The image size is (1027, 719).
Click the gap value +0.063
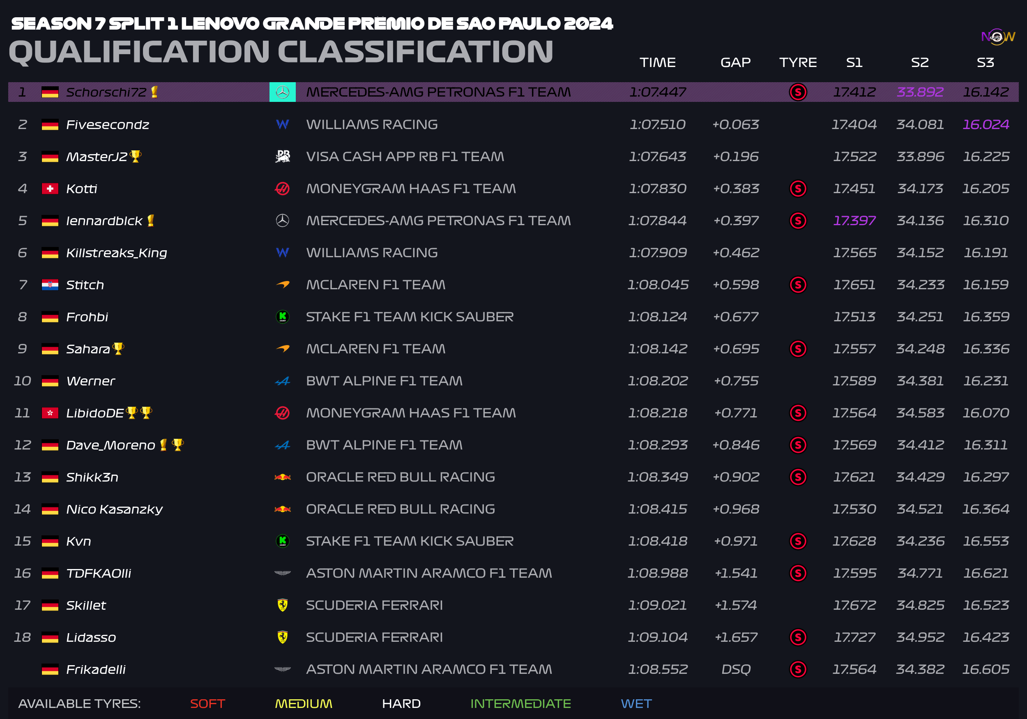pos(735,124)
